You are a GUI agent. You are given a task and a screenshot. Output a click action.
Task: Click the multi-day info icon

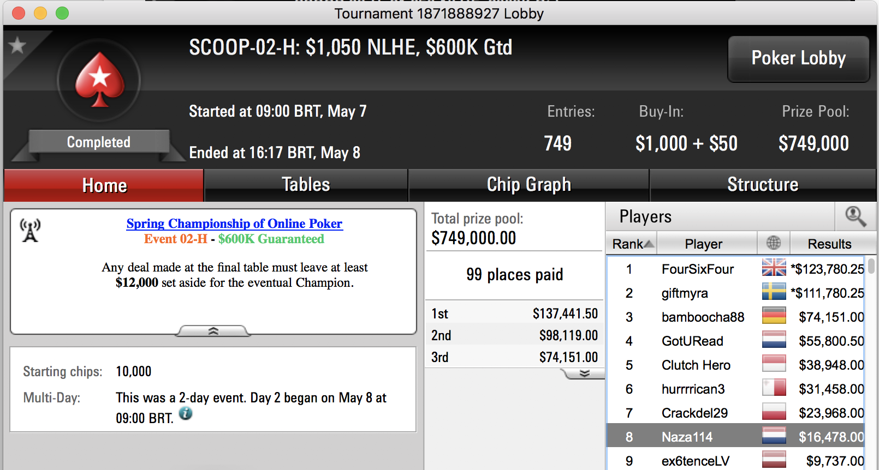coord(186,413)
